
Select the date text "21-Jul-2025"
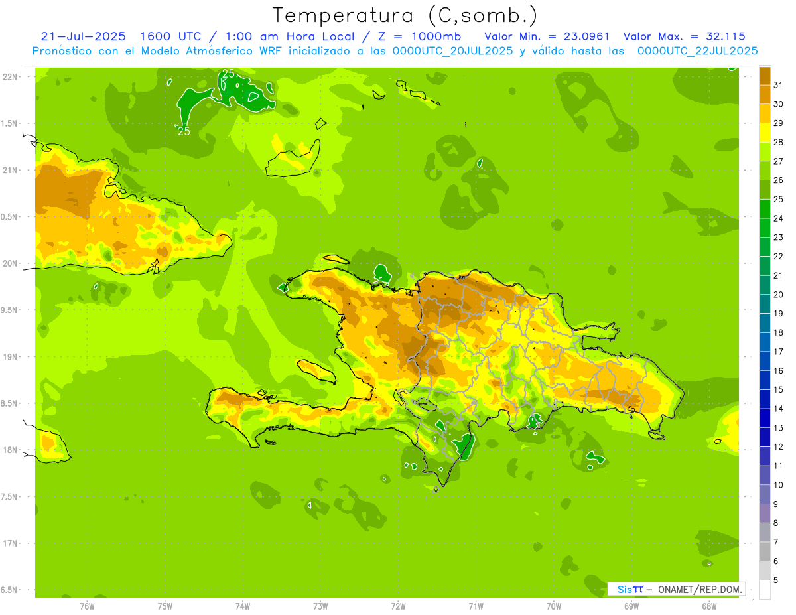tap(83, 36)
